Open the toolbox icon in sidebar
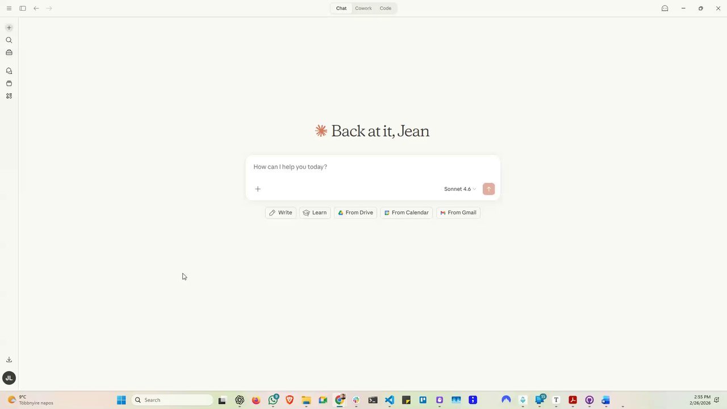The height and width of the screenshot is (409, 727). click(x=9, y=52)
